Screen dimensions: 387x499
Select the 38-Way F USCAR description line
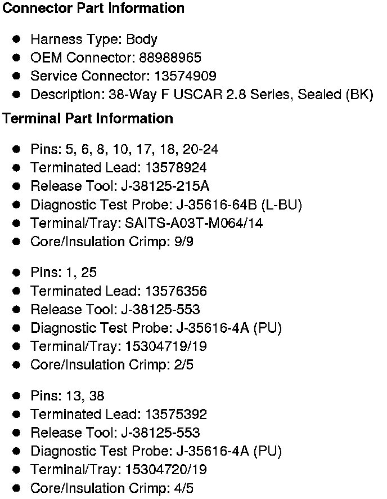[x=201, y=95]
